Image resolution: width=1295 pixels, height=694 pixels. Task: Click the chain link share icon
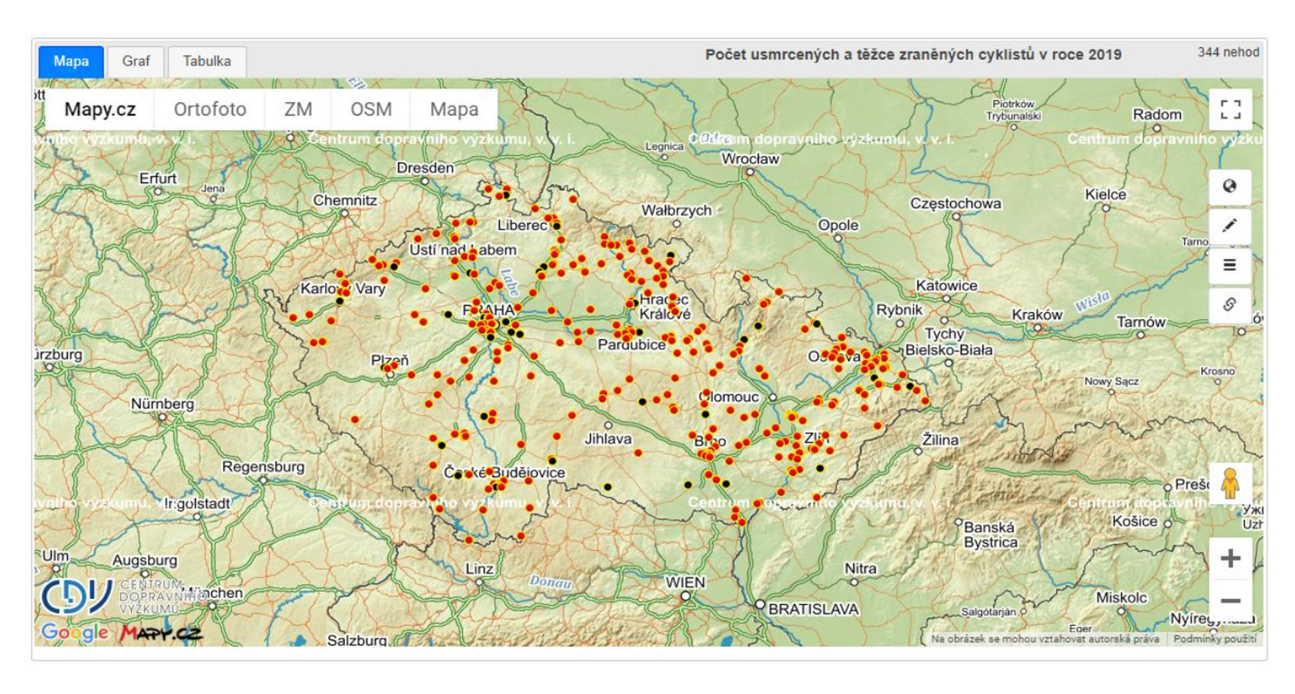(x=1230, y=304)
